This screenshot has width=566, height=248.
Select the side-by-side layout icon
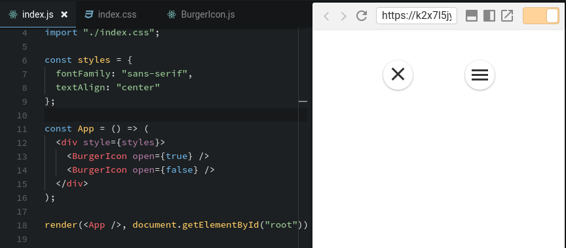coord(489,16)
